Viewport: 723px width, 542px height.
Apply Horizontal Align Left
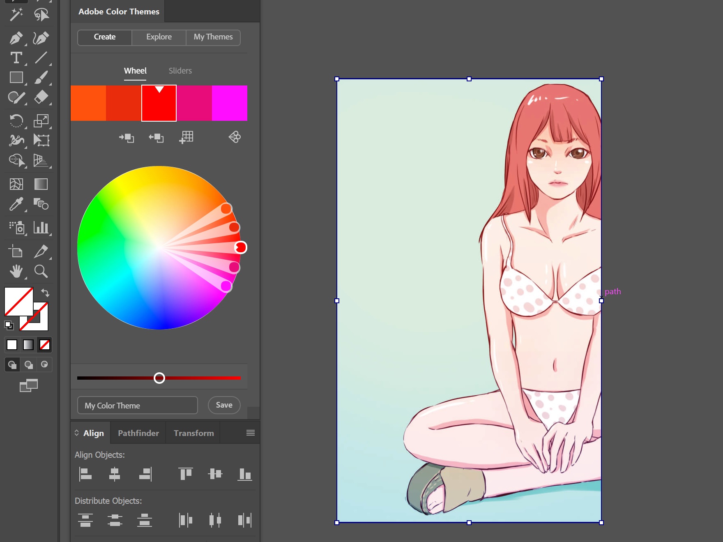85,474
